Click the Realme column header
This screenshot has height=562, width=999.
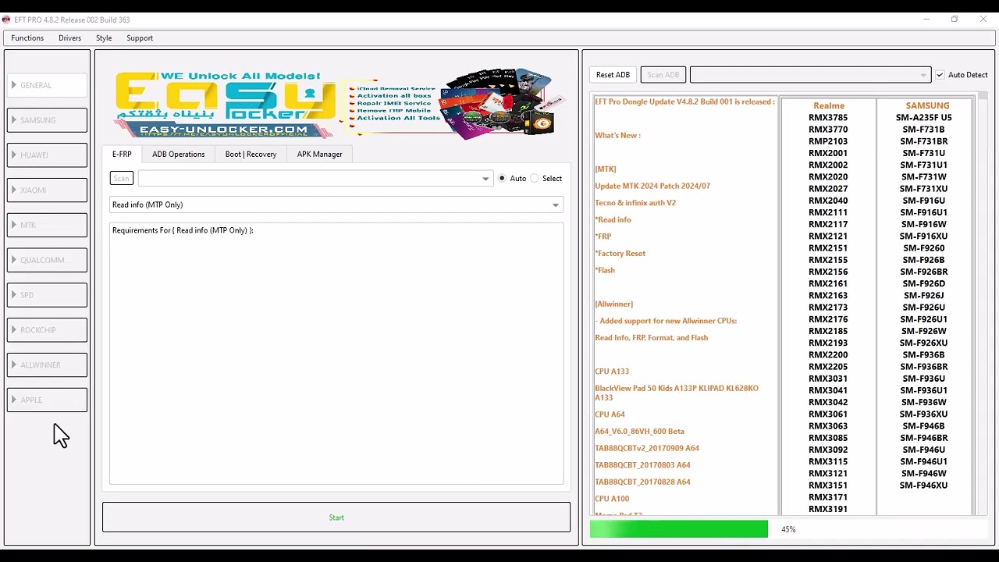(829, 105)
